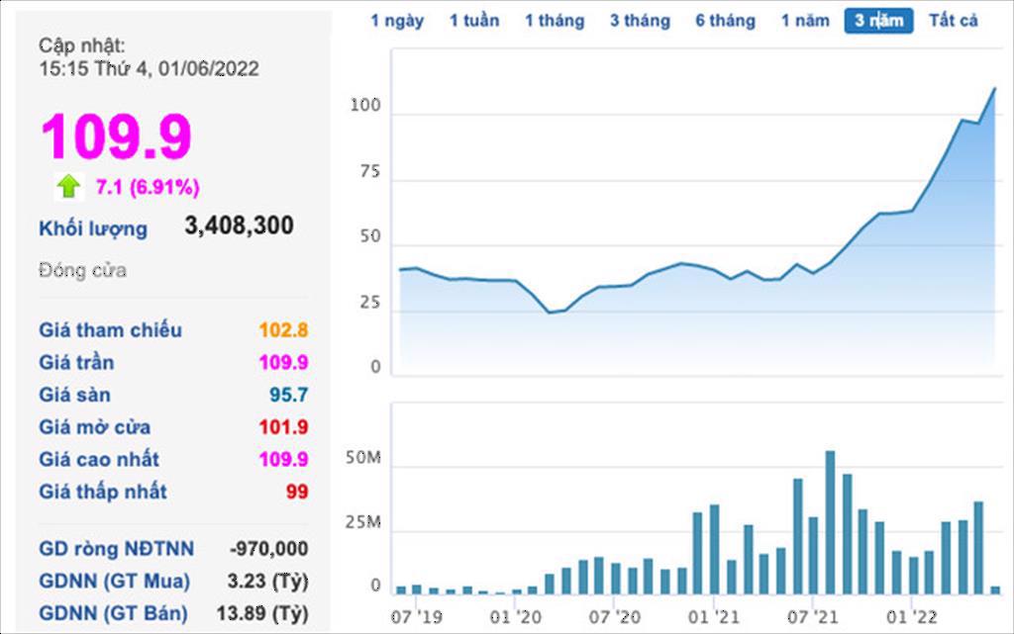Click the 07 '21 x-axis date label
This screenshot has height=634, width=1014.
812,617
